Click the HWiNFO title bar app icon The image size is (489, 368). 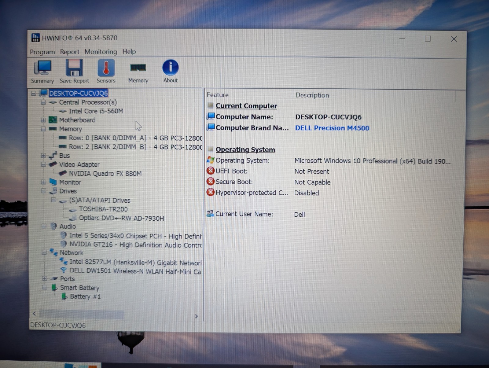pyautogui.click(x=35, y=38)
